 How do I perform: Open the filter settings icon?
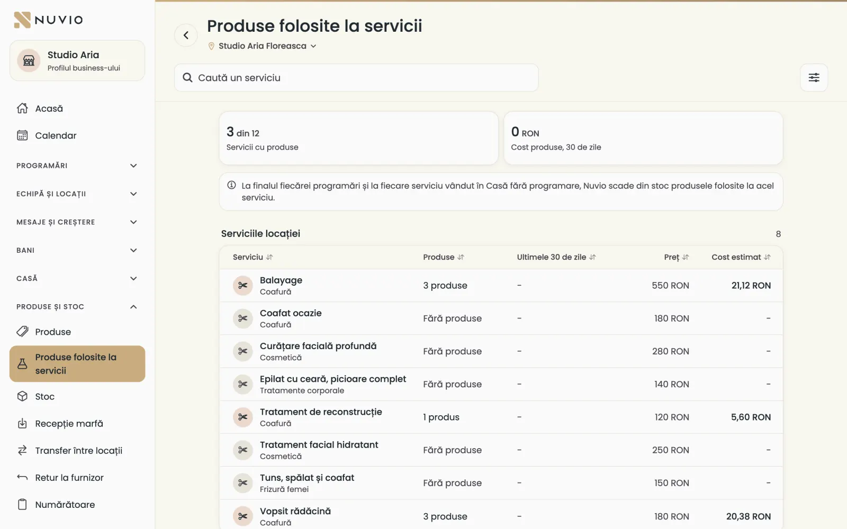click(814, 78)
